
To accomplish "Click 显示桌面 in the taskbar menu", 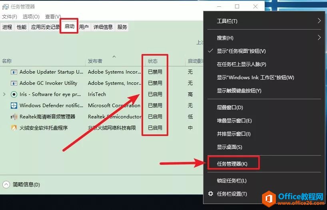I will pyautogui.click(x=229, y=147).
